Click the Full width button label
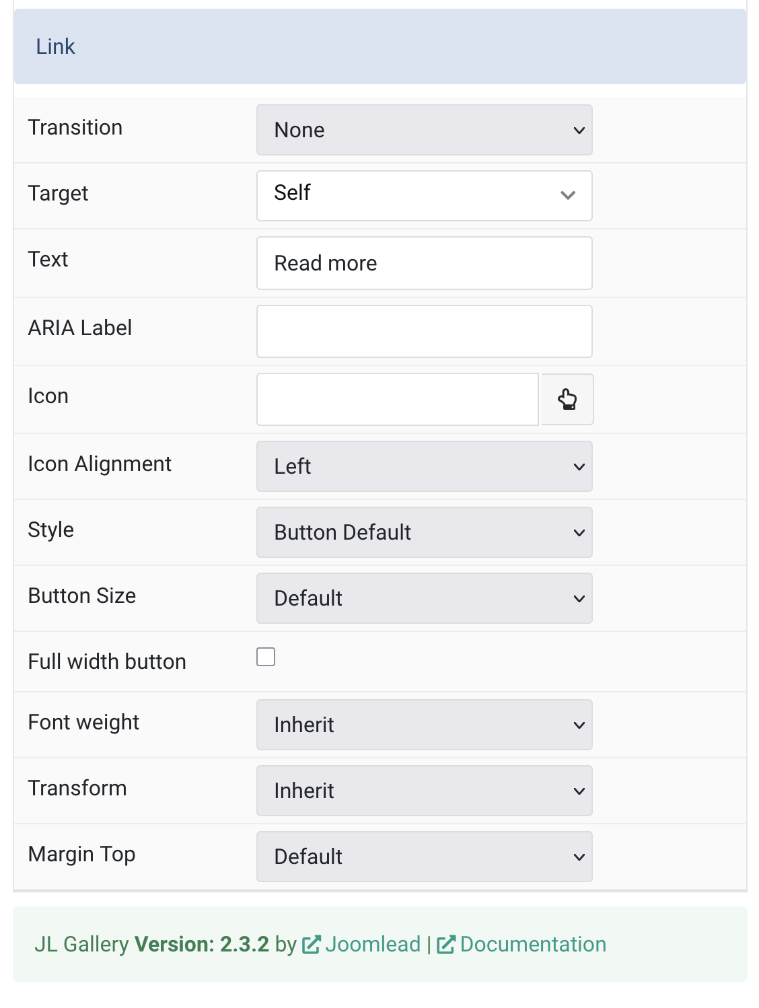759x1008 pixels. point(107,661)
